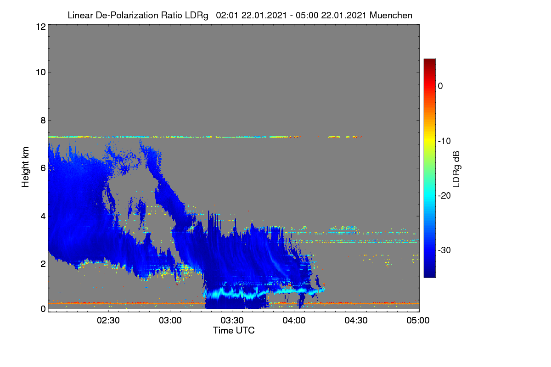Click the -10 colorbar label
Viewport: 551px width, 367px height.
pyautogui.click(x=444, y=141)
